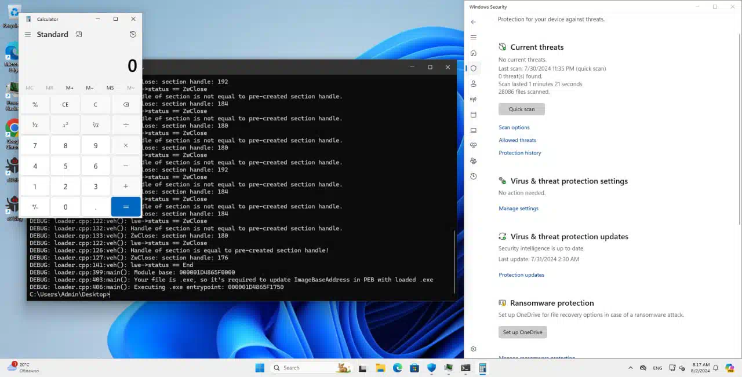
Task: Switch to Calculator via taskbar icon
Action: click(x=482, y=368)
